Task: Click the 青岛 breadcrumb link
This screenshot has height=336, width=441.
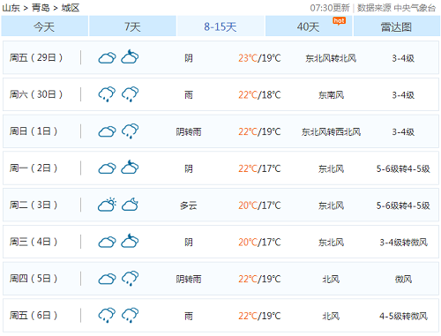Action: pyautogui.click(x=41, y=8)
